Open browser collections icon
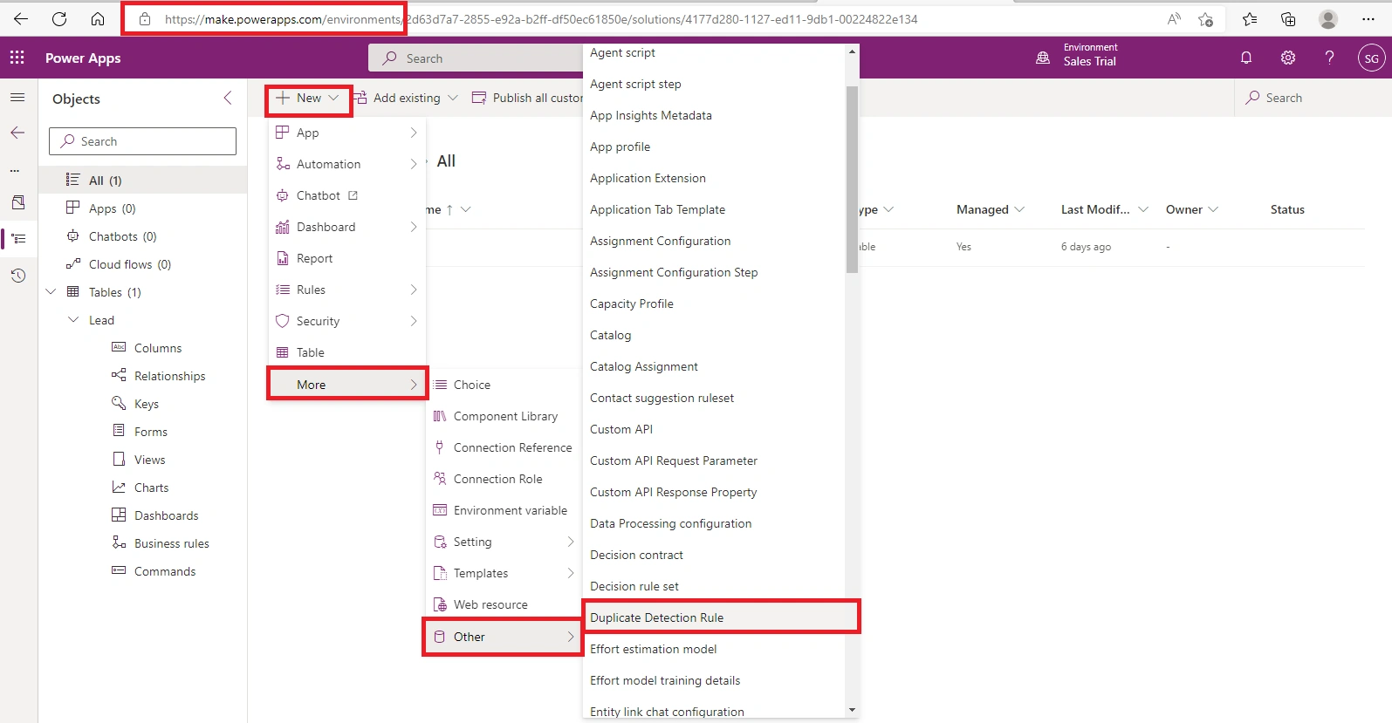This screenshot has height=723, width=1392. pyautogui.click(x=1288, y=19)
